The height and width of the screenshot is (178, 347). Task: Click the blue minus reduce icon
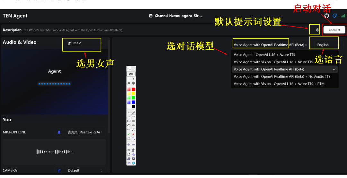[x=133, y=144]
